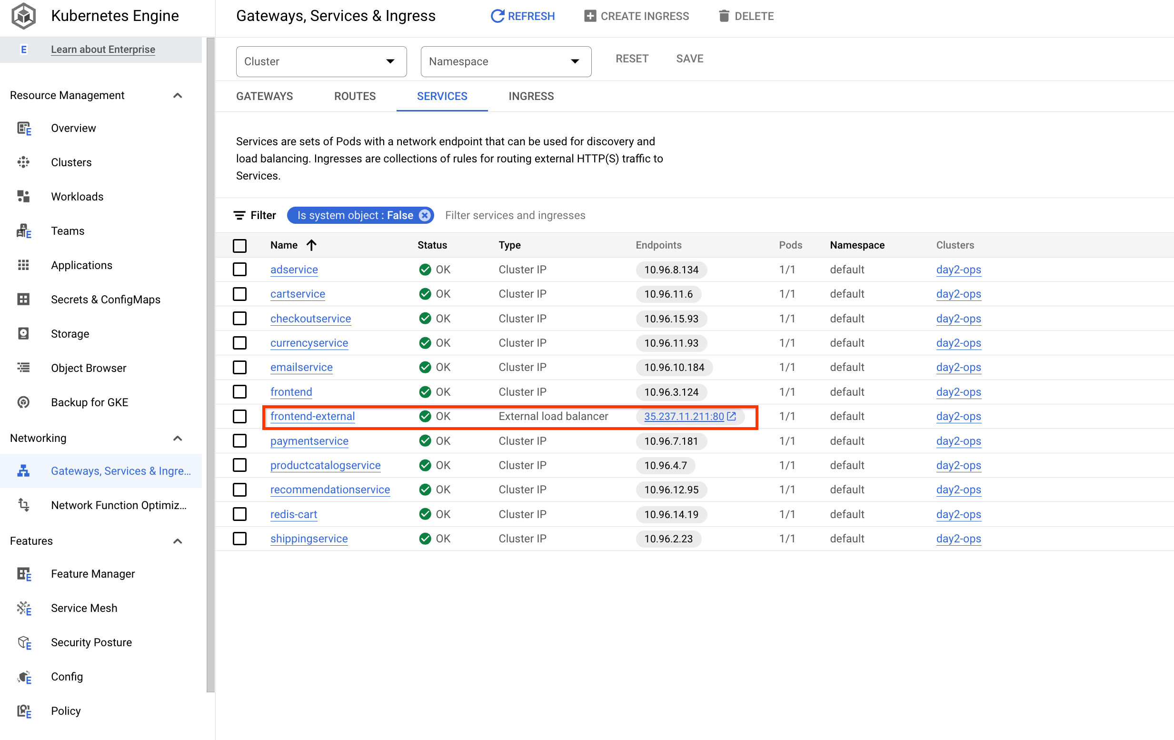Click the Gateways Services Ingress network icon
This screenshot has height=740, width=1174.
point(23,470)
